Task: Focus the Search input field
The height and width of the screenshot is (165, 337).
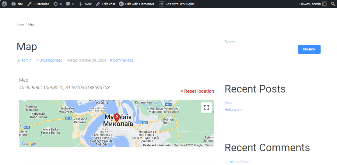Action: coord(260,49)
